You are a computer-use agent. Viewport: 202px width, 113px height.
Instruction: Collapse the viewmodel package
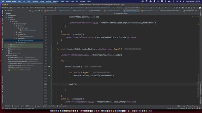[14, 38]
